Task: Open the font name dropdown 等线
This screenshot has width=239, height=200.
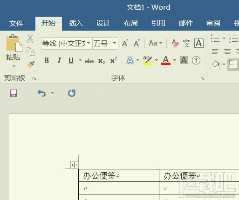Action: (x=67, y=43)
